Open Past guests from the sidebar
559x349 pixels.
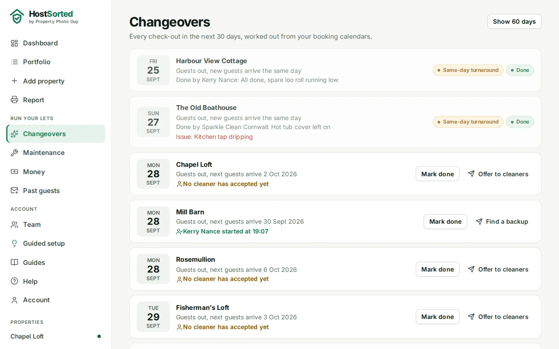pyautogui.click(x=56, y=190)
